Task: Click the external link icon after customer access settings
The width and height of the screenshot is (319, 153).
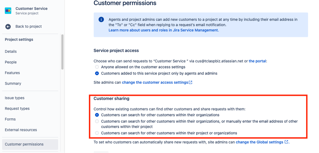Action: pyautogui.click(x=191, y=82)
